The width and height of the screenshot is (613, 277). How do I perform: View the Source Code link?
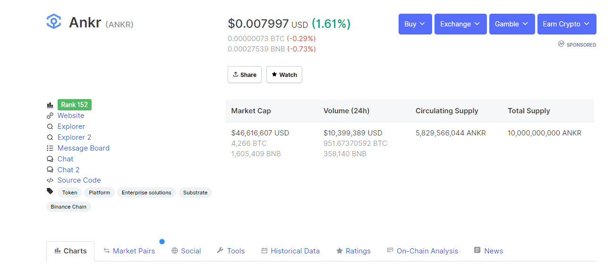point(79,180)
